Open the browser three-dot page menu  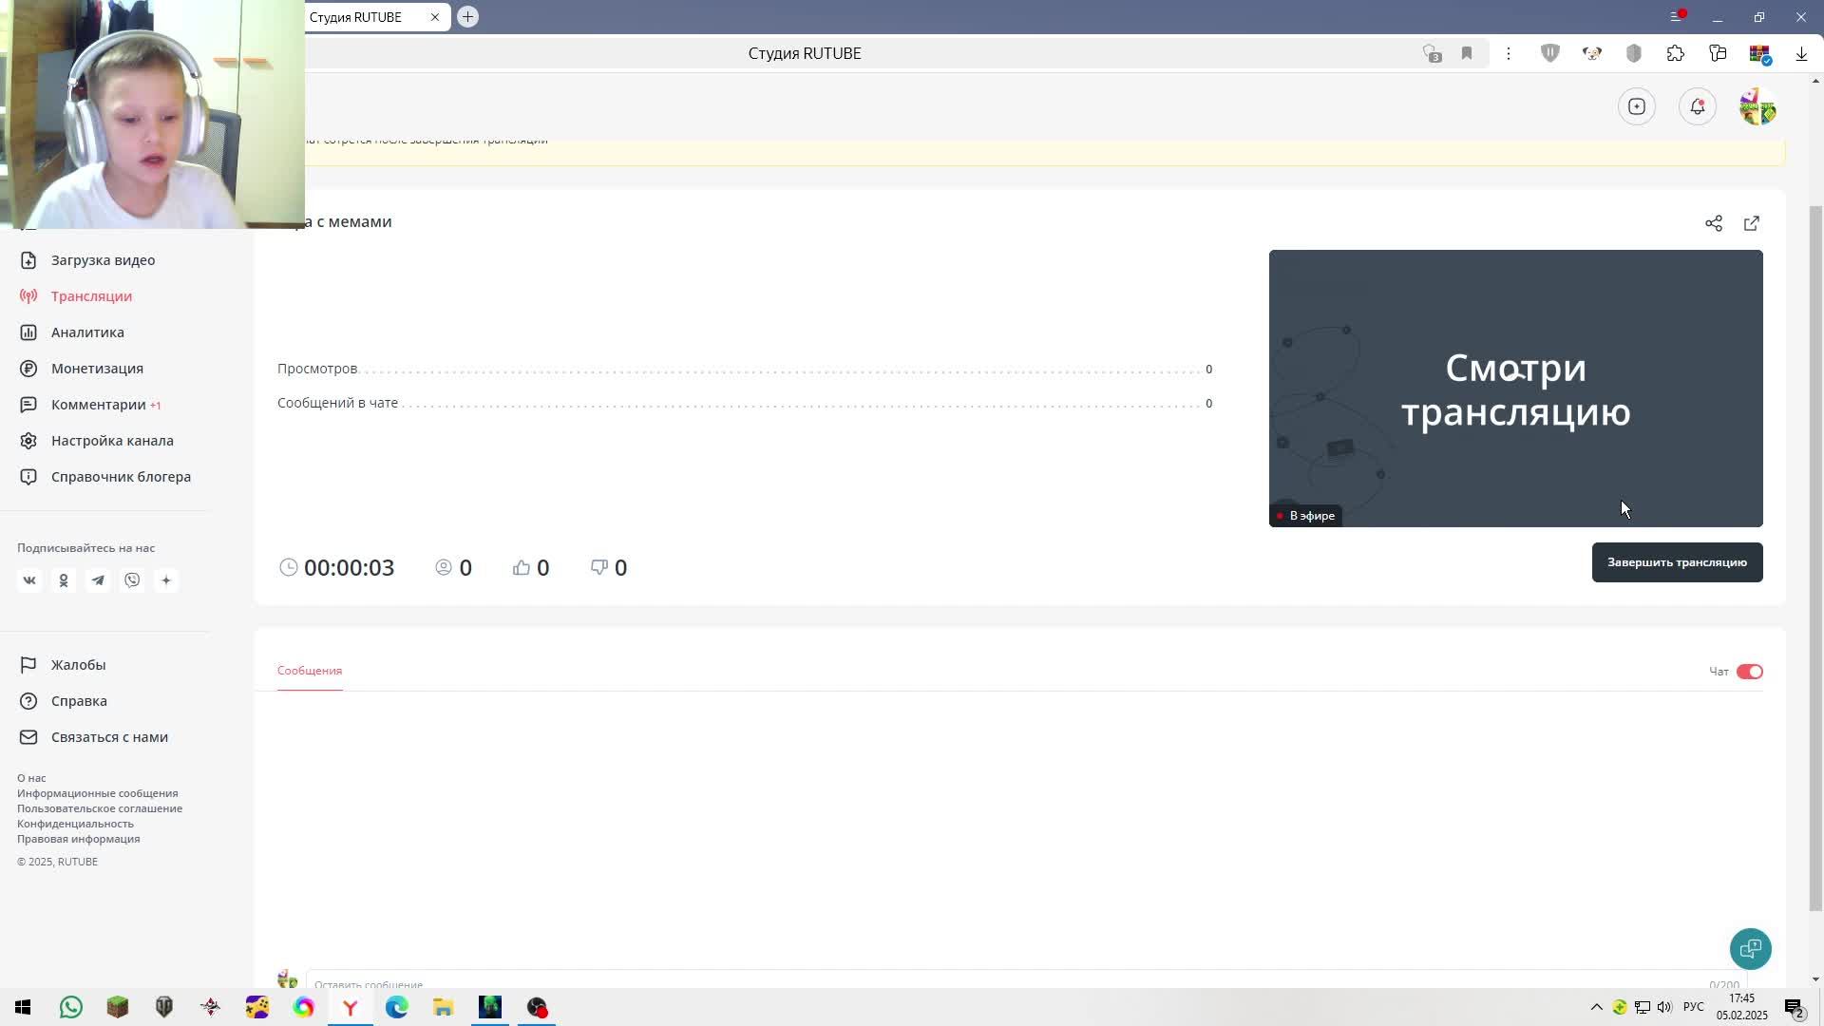pos(1509,53)
